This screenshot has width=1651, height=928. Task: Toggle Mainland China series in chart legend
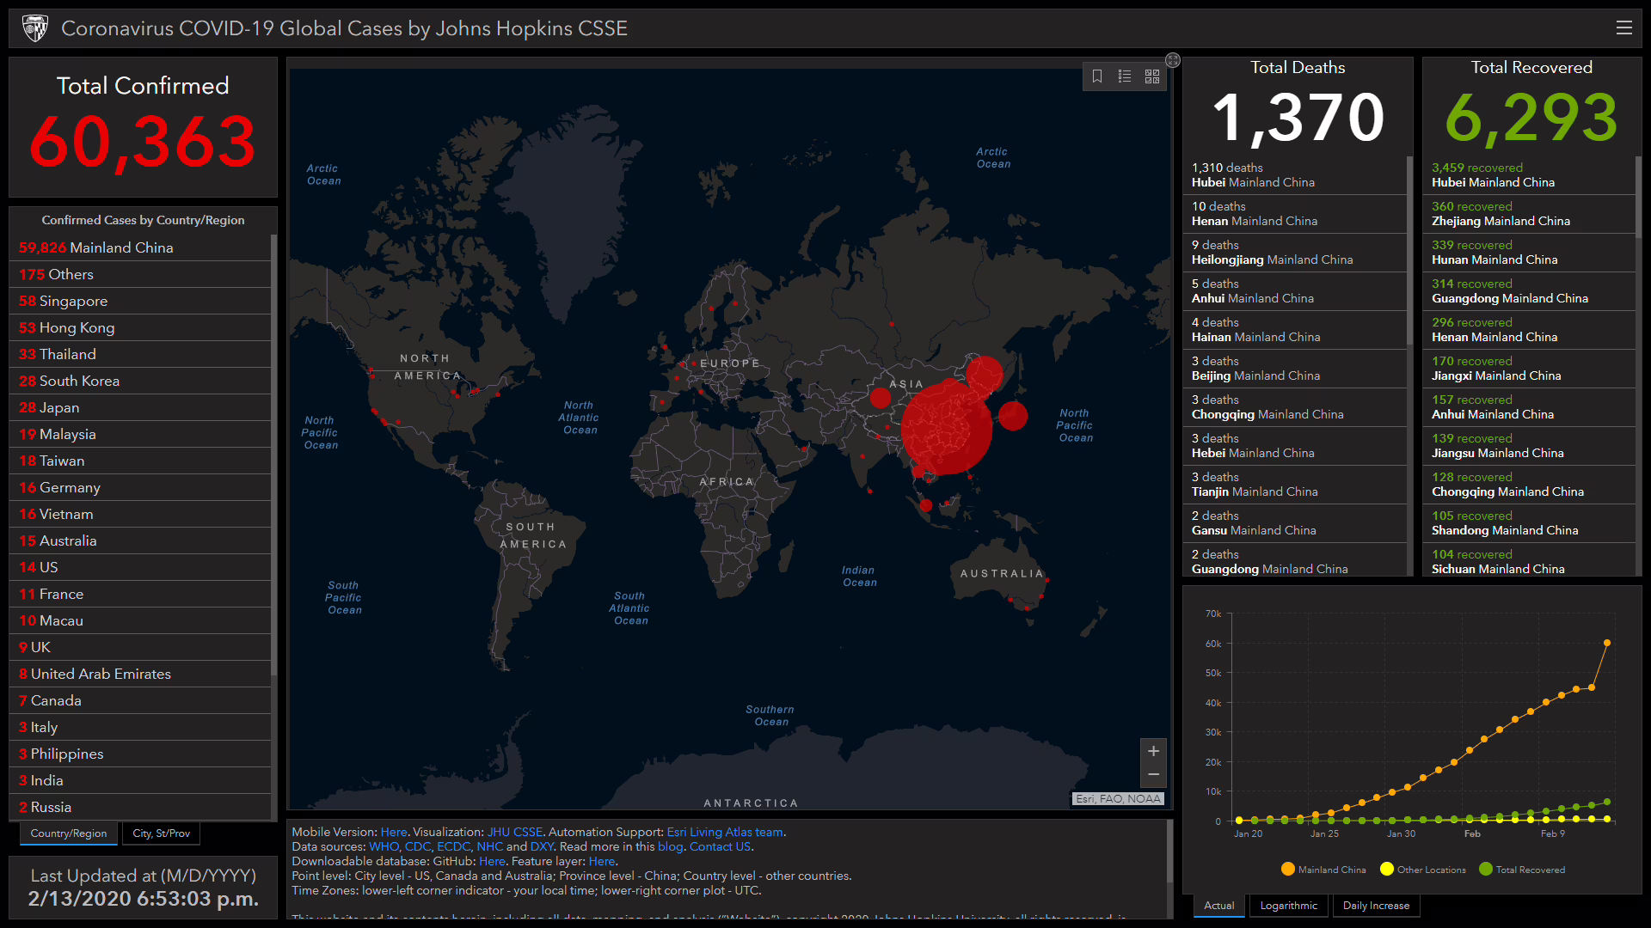(1323, 870)
